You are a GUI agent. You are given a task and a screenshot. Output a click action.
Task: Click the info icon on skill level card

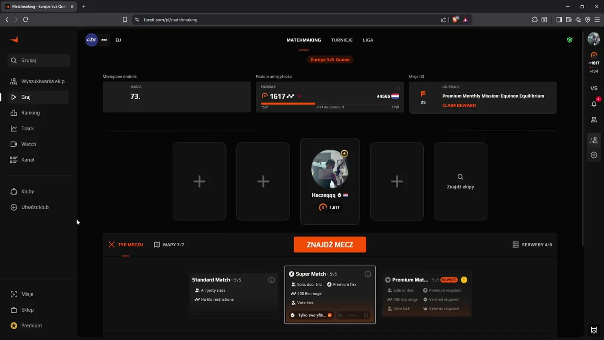[397, 88]
